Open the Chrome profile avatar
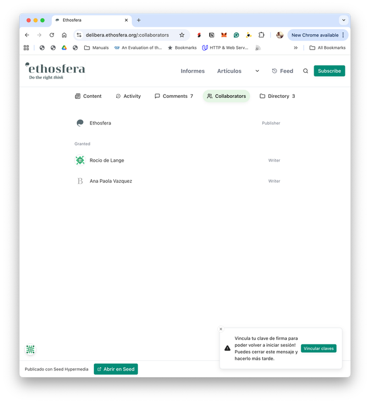The width and height of the screenshot is (370, 403). coord(279,35)
